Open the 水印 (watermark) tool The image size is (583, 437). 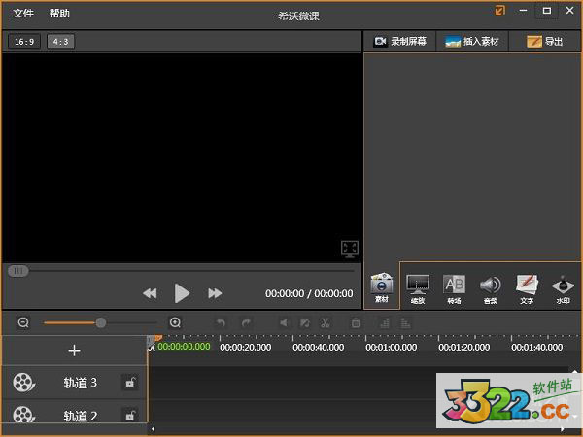(563, 286)
